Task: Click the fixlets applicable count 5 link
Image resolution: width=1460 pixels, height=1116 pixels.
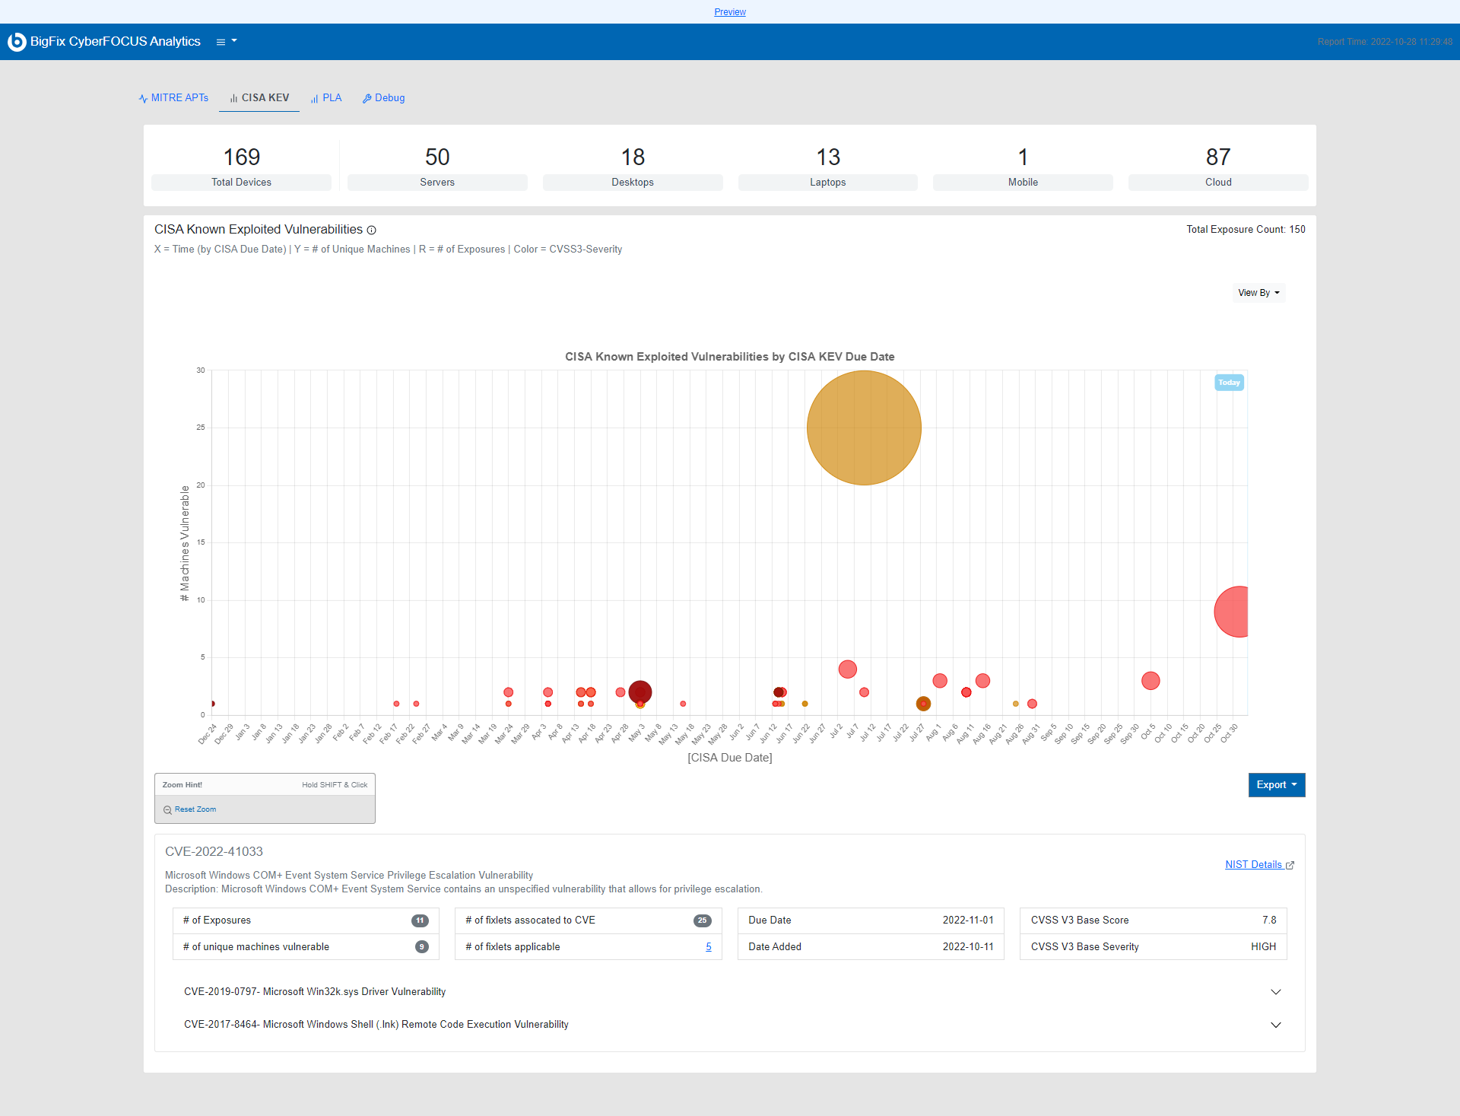Action: (709, 947)
